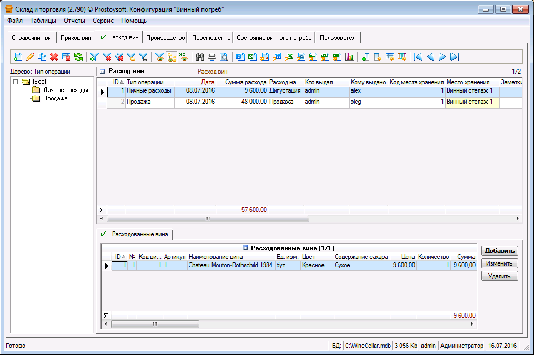
Task: Collapse the (Все) tree node
Action: [16, 82]
